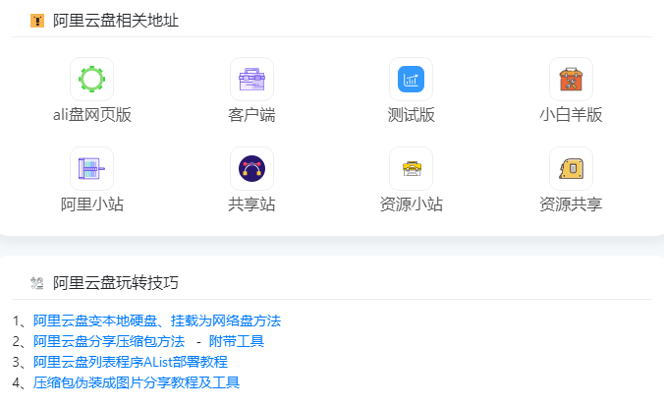This screenshot has height=408, width=664.
Task: Open the 资源小站 yellow briefcase icon
Action: 412,169
